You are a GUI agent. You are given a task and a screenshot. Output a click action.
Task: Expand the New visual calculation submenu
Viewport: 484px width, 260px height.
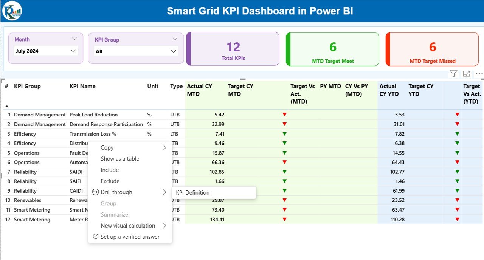pos(164,226)
